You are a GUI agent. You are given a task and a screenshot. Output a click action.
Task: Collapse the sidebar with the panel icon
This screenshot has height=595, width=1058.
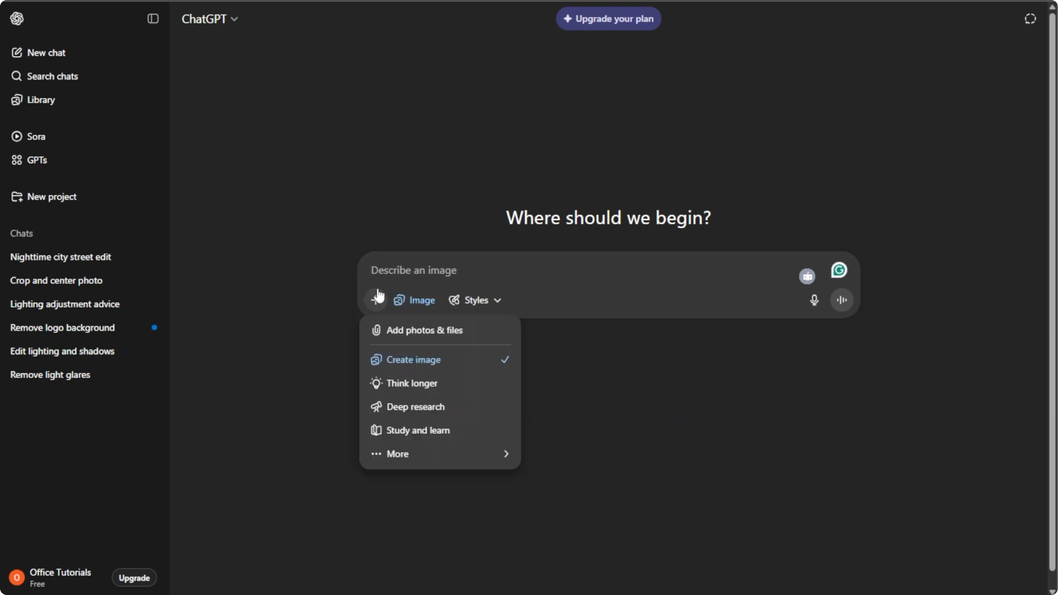click(153, 18)
